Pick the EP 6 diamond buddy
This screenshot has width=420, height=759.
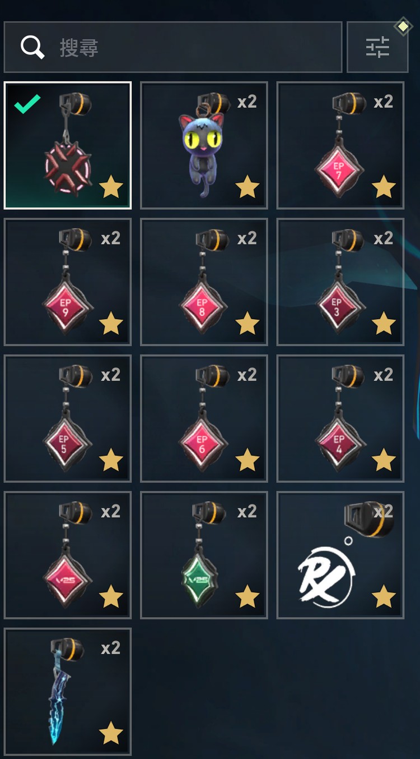point(204,418)
